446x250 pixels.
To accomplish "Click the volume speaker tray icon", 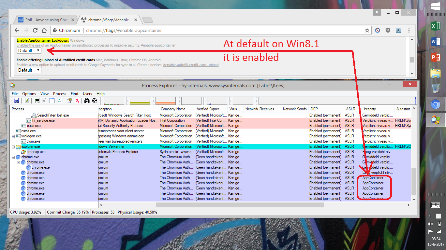I will (431, 224).
